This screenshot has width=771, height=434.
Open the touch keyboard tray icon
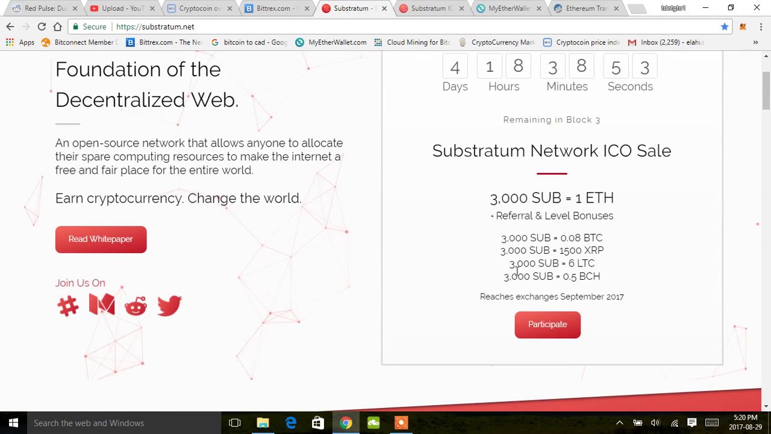(x=712, y=423)
